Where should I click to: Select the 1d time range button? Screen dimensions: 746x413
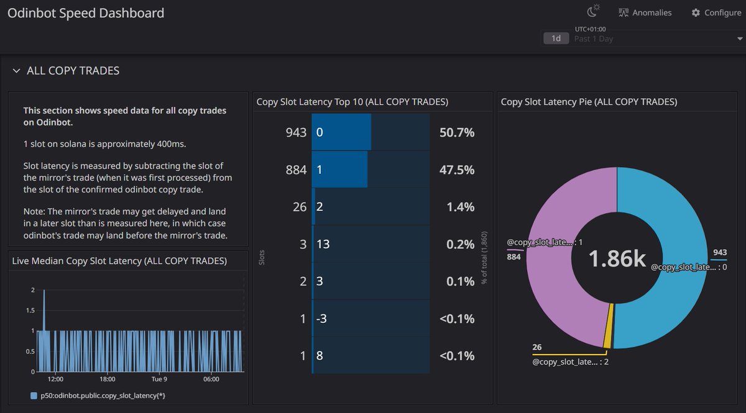click(556, 38)
